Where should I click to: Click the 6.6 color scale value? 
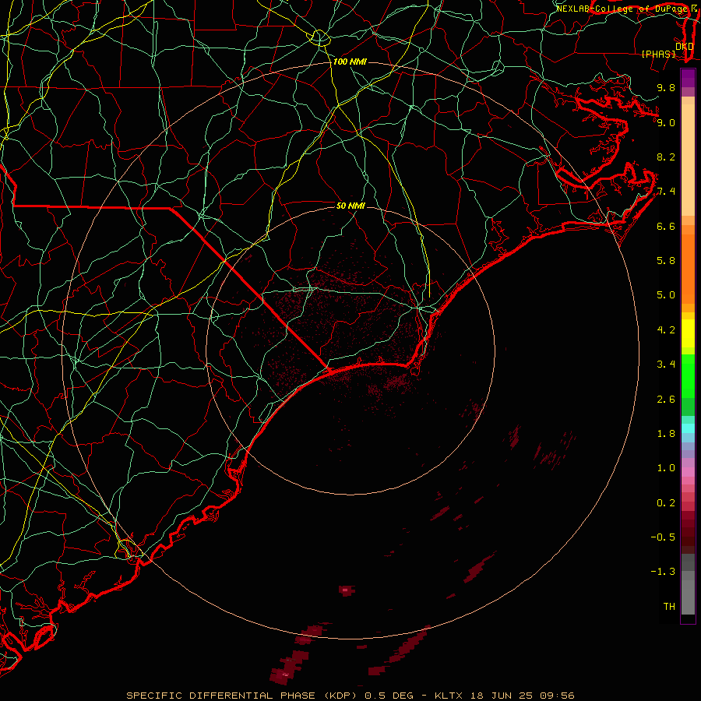click(666, 226)
